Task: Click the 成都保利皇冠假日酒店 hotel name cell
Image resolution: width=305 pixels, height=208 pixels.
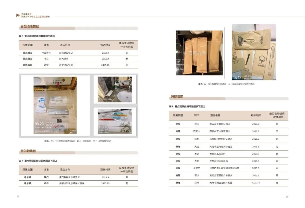Action: click(x=221, y=139)
